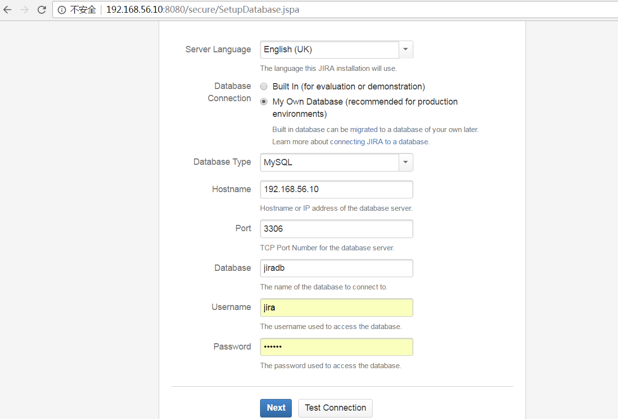Image resolution: width=618 pixels, height=419 pixels.
Task: Click the English (UK) language field
Action: click(x=329, y=49)
